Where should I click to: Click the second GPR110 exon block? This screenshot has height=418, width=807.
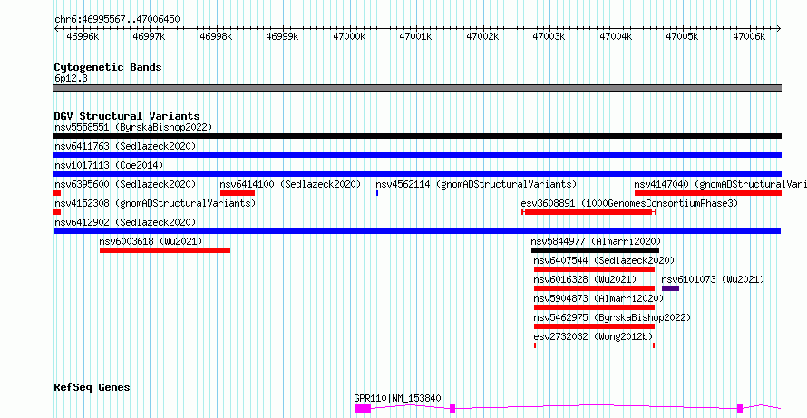point(452,409)
